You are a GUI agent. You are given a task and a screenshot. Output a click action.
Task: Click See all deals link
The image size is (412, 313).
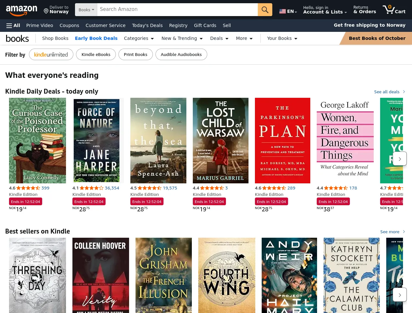pyautogui.click(x=389, y=92)
